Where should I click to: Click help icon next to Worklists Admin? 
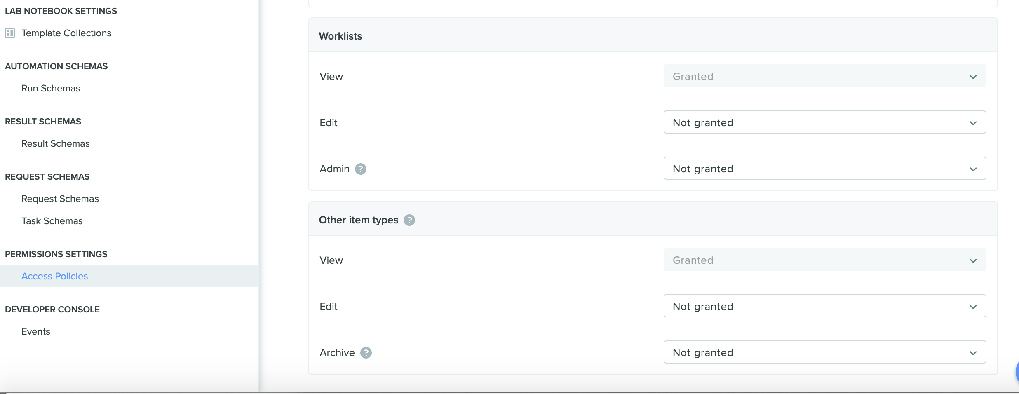click(x=361, y=169)
